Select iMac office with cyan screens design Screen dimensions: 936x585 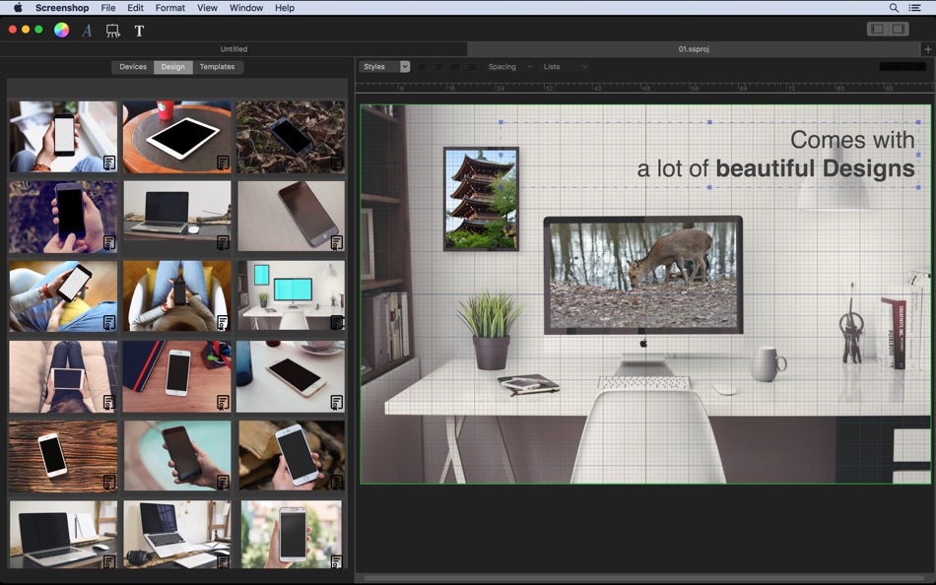pos(291,296)
